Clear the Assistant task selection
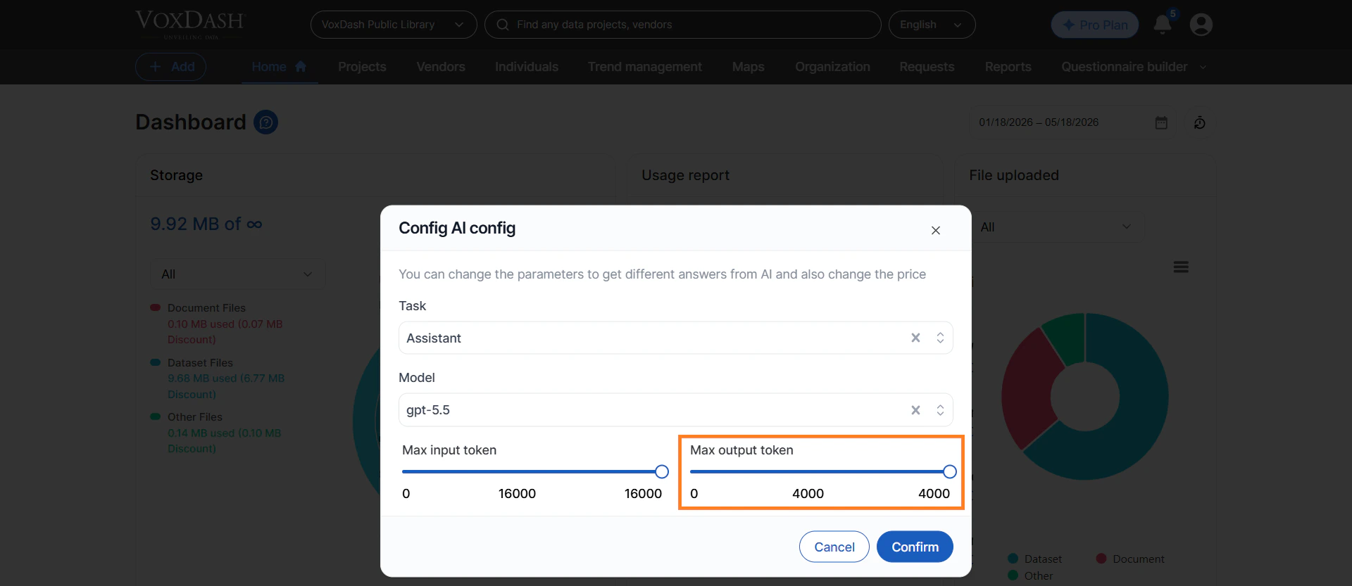The image size is (1352, 586). (915, 338)
